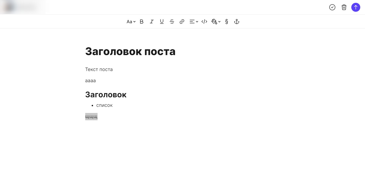Click the section sign (§) icon

[227, 22]
